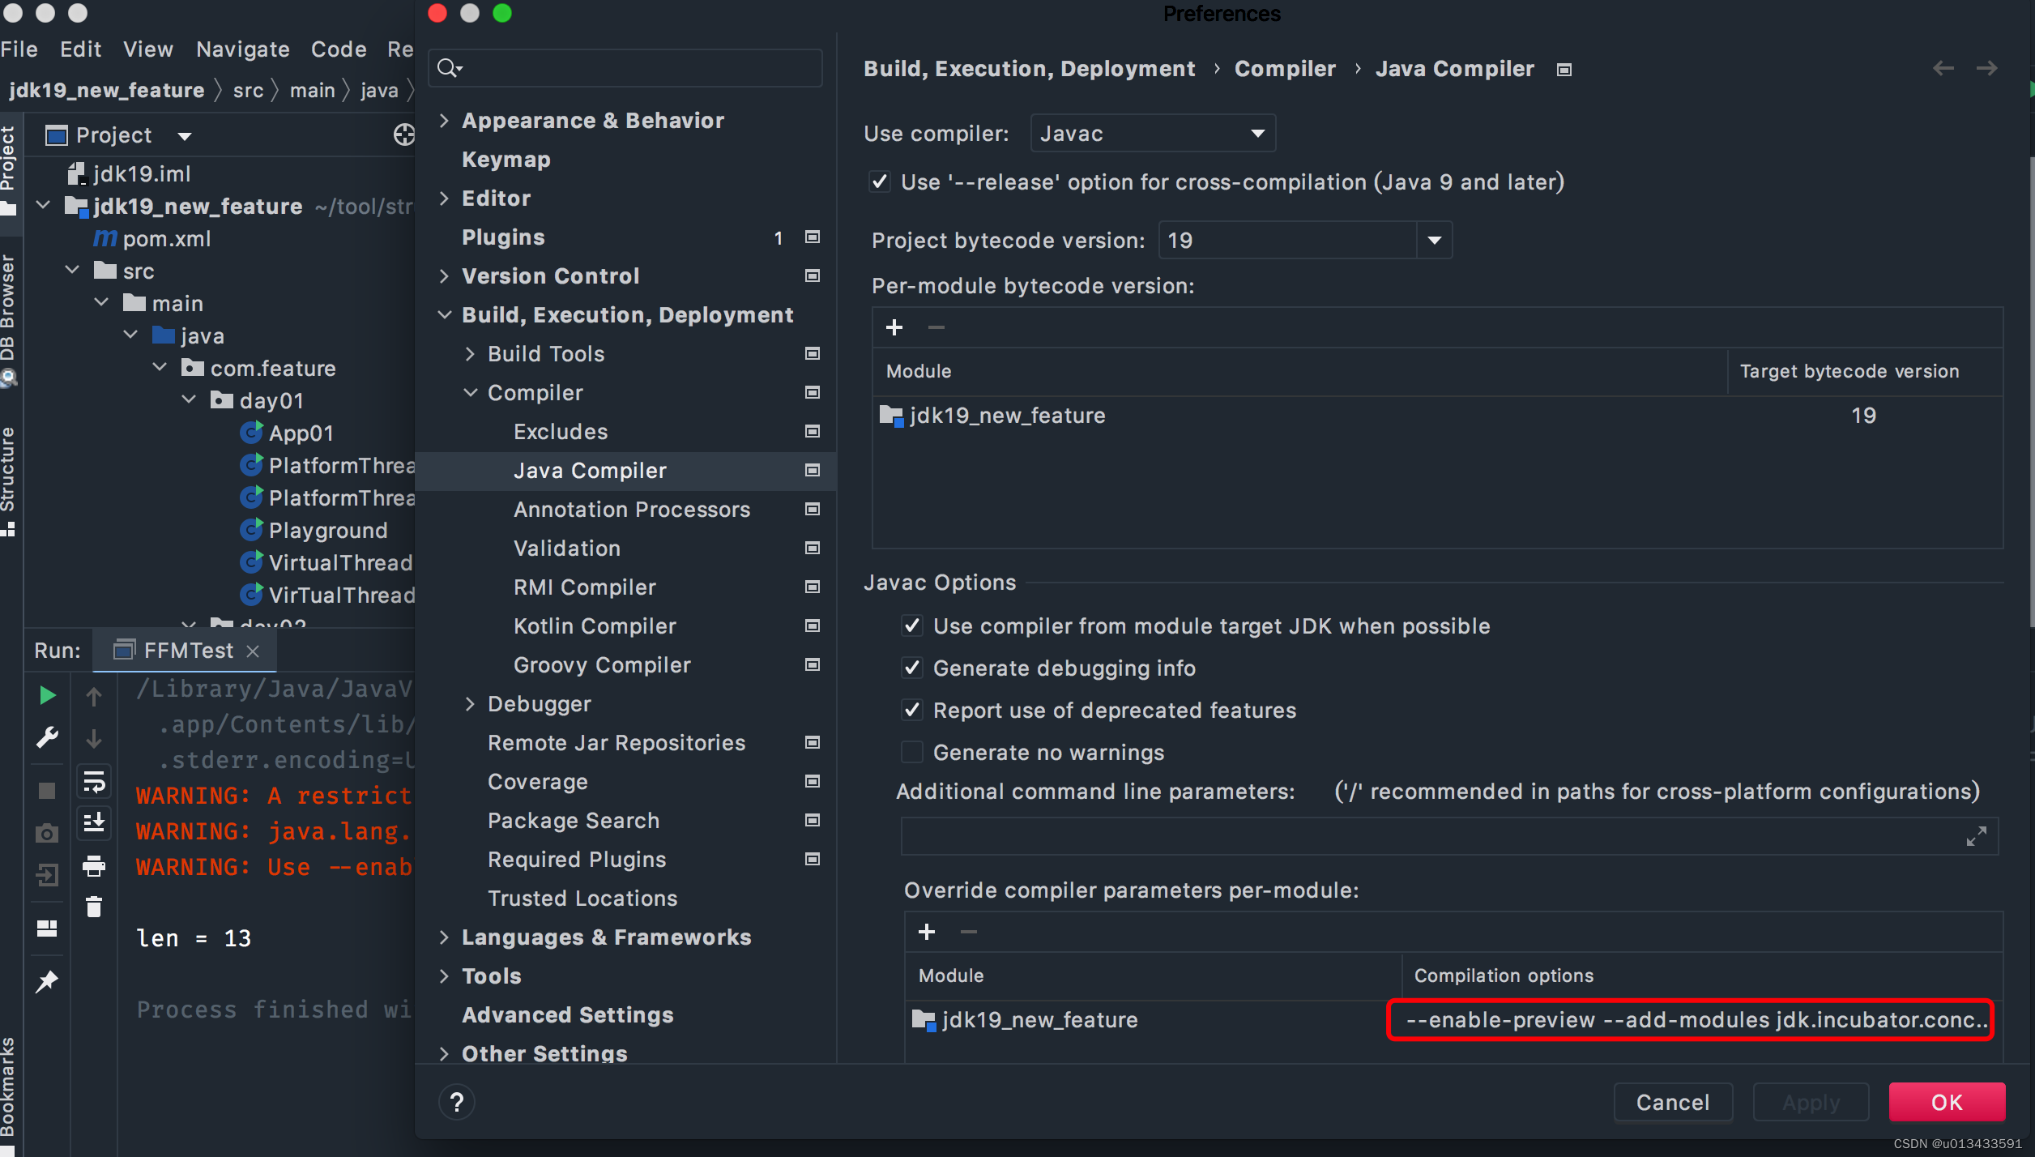
Task: Open the Use compiler Javac dropdown
Action: coord(1152,133)
